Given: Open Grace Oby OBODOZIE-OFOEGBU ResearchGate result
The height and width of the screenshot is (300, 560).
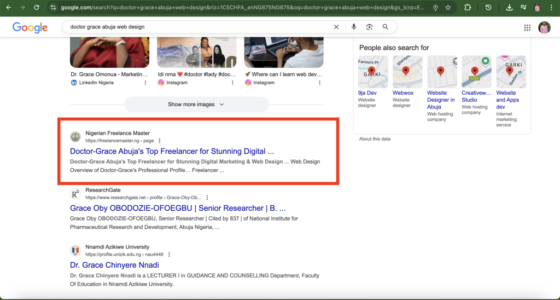Looking at the screenshot, I should coord(178,208).
